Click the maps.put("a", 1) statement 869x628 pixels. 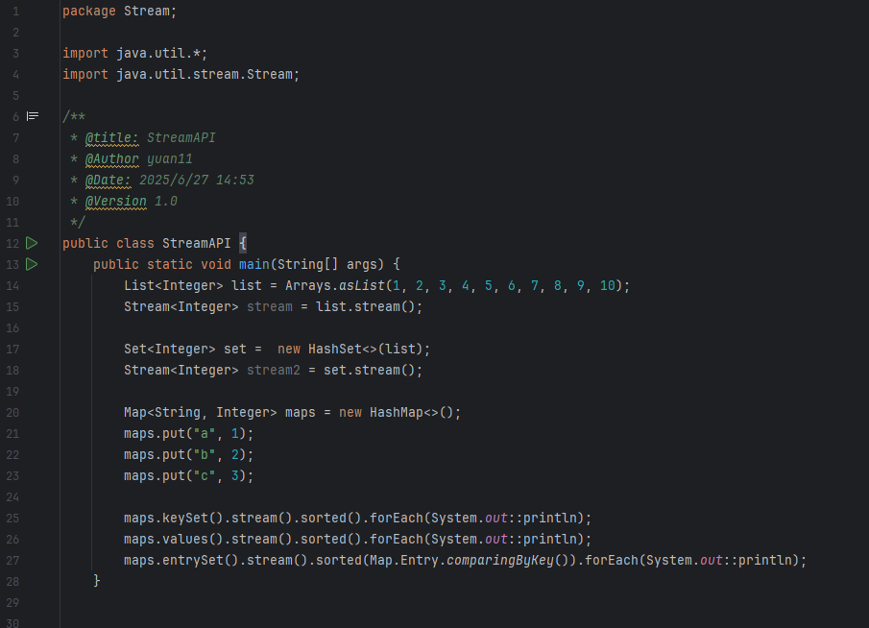[188, 433]
